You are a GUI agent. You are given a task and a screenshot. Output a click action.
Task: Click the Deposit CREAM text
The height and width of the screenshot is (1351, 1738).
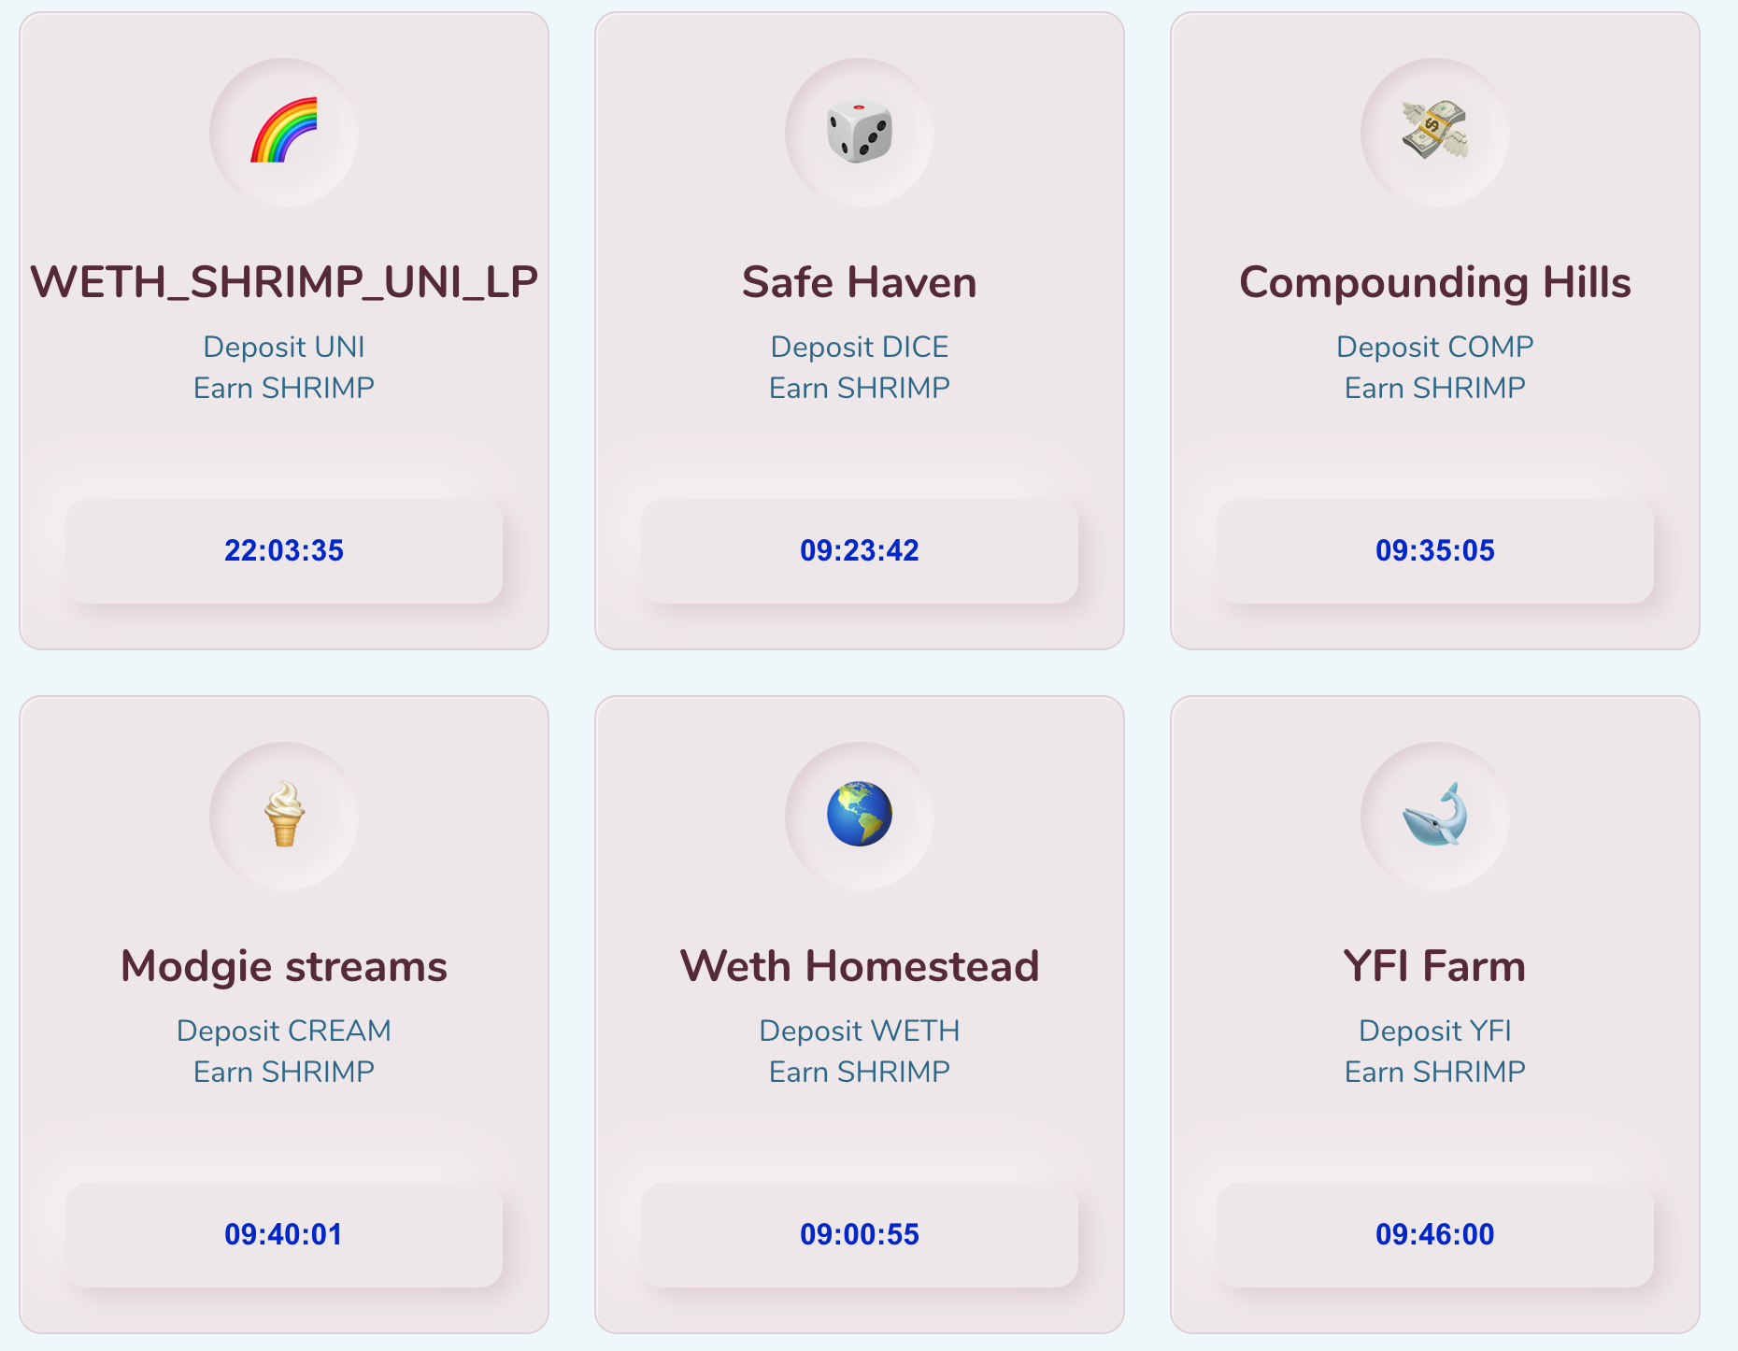point(284,1031)
